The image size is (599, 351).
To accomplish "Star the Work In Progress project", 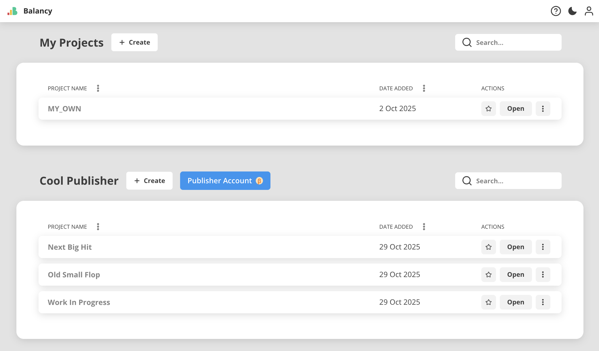I will coord(488,302).
